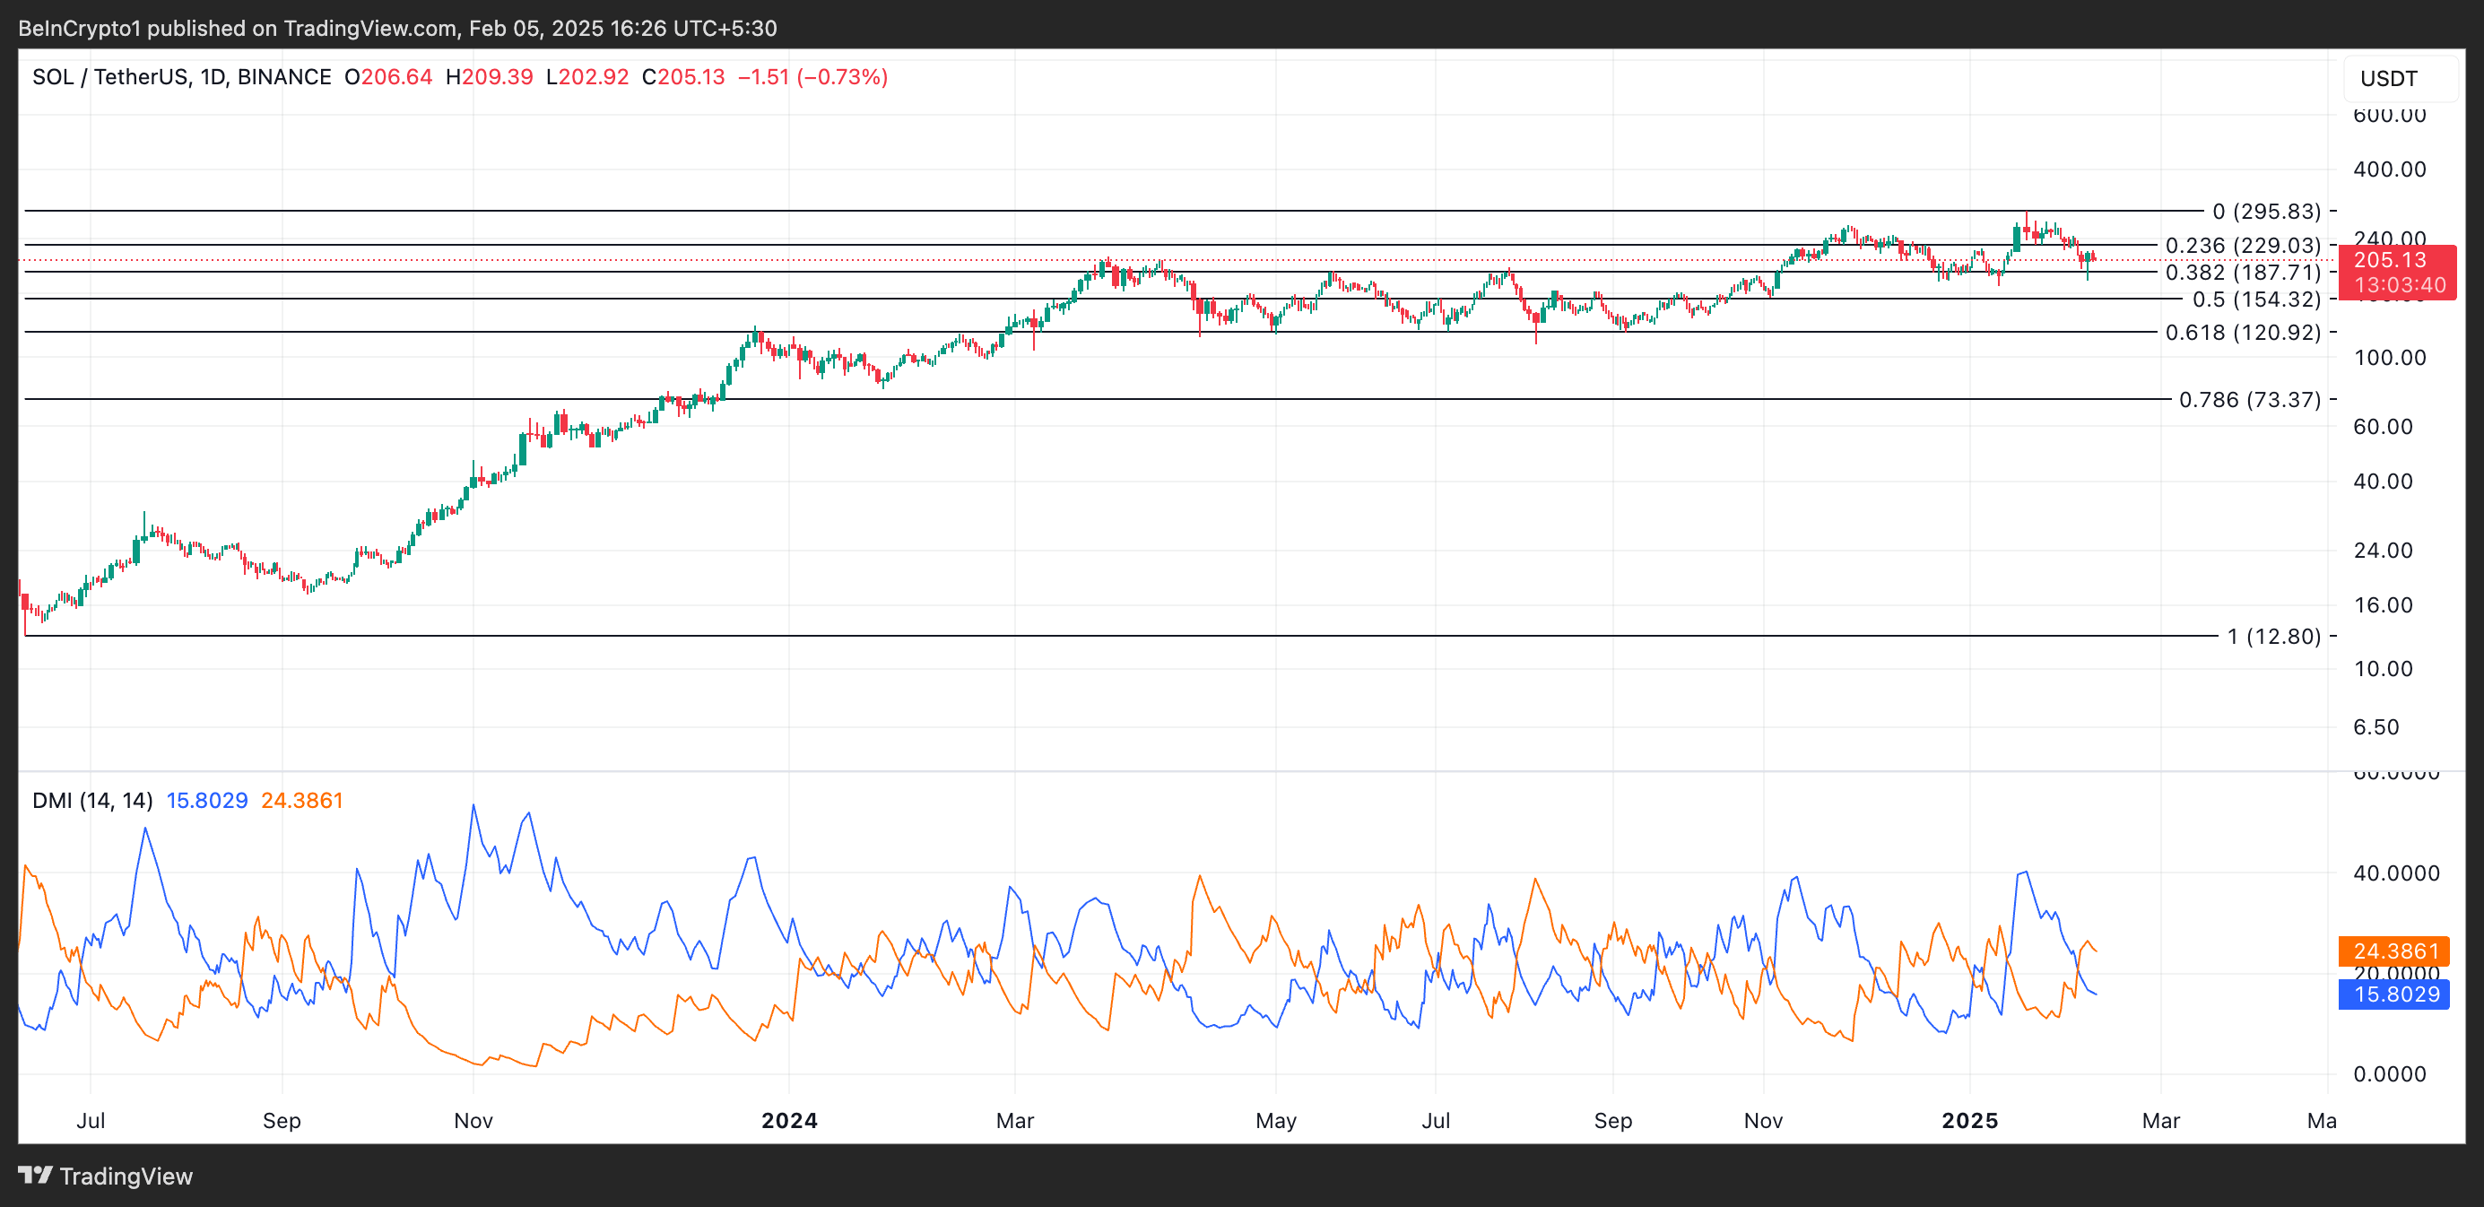Viewport: 2484px width, 1207px height.
Task: Click the blue 15.8029 DMI value tag
Action: (x=2393, y=994)
